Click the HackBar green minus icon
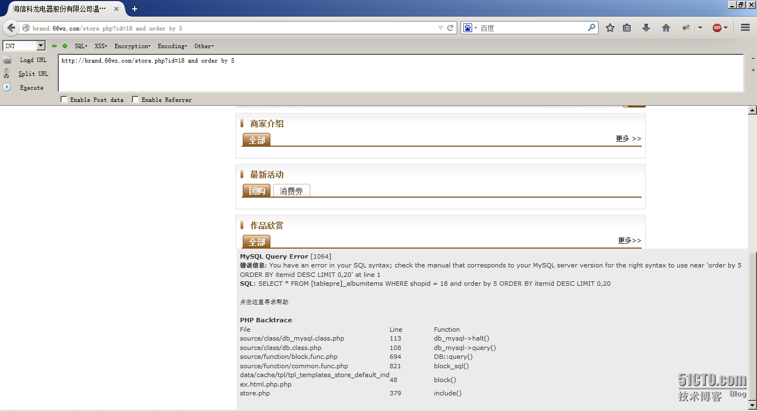Image resolution: width=757 pixels, height=412 pixels. click(54, 46)
